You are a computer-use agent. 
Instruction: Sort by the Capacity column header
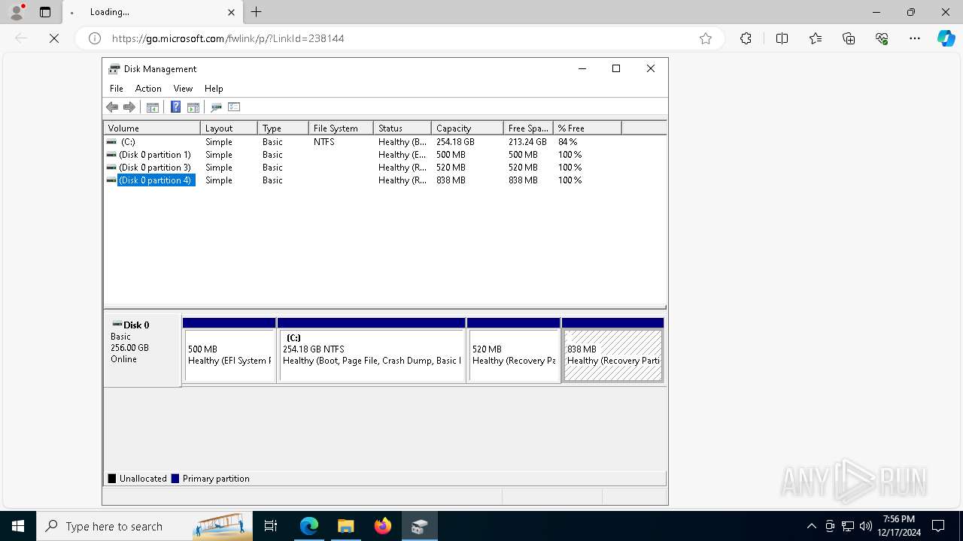(x=467, y=128)
